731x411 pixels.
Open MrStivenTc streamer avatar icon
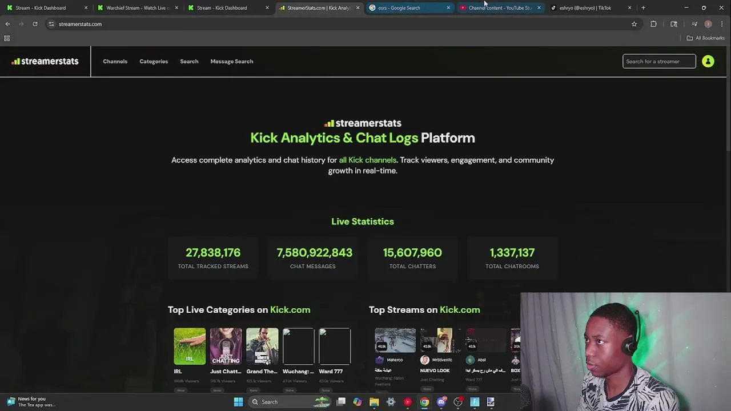pyautogui.click(x=424, y=360)
